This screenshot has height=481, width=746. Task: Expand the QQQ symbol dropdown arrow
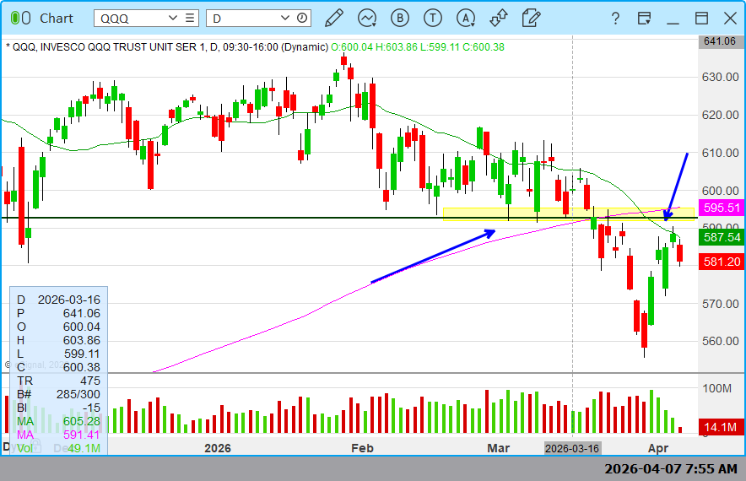(173, 18)
